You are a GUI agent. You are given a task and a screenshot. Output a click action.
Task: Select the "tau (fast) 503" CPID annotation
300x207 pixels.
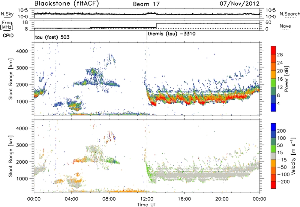52,37
